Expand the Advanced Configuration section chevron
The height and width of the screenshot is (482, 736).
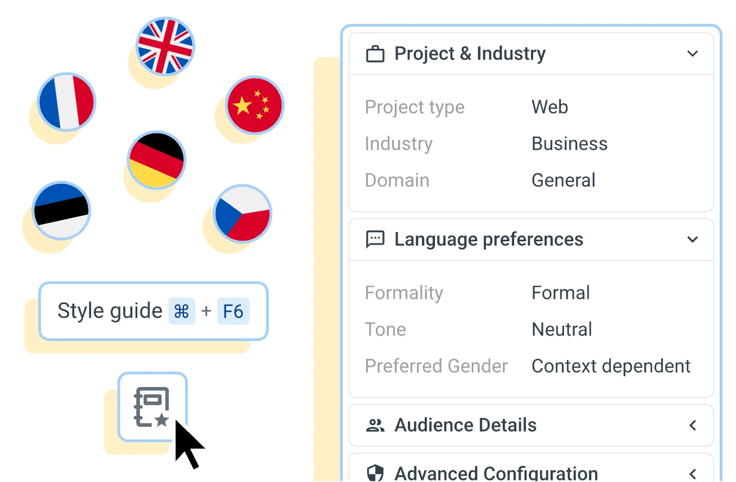[692, 473]
